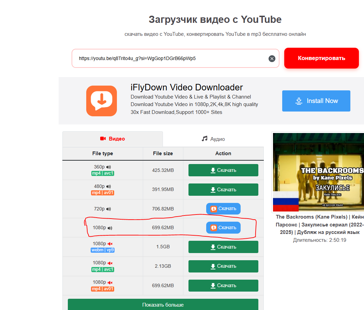Clear the URL field with the X icon
Viewport: 364px width, 310px height.
click(272, 59)
